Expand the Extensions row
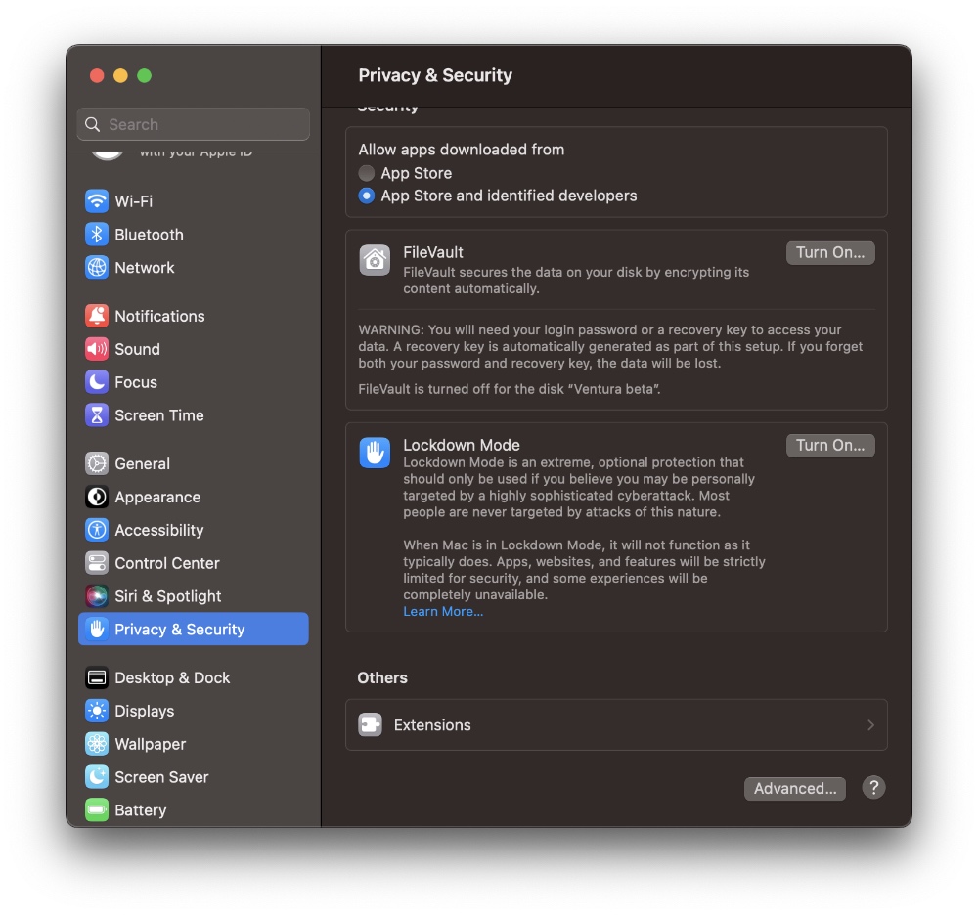The width and height of the screenshot is (978, 915). [616, 724]
